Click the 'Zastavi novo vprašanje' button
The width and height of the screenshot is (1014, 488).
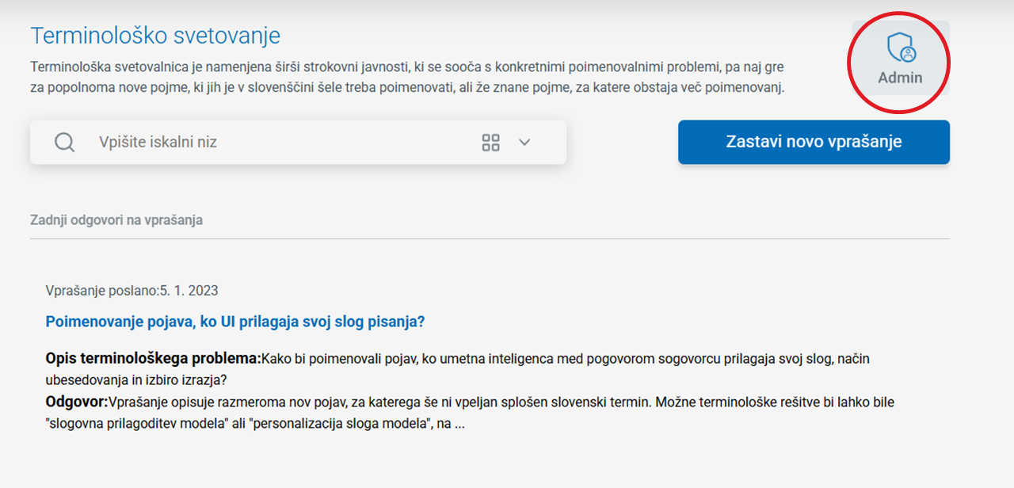click(x=814, y=143)
